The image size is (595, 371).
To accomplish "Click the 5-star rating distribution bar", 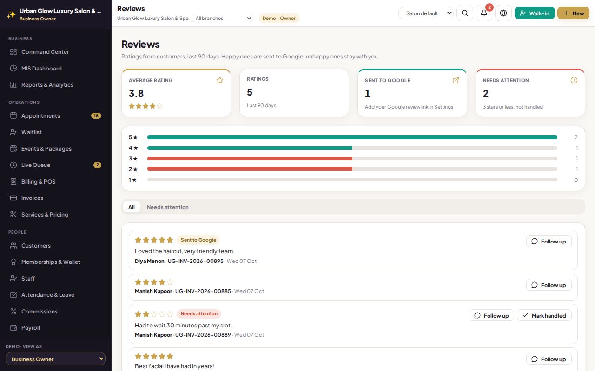I will click(x=352, y=137).
